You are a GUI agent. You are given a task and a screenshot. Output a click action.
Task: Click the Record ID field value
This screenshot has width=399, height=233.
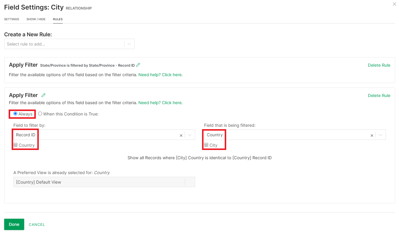pyautogui.click(x=26, y=135)
